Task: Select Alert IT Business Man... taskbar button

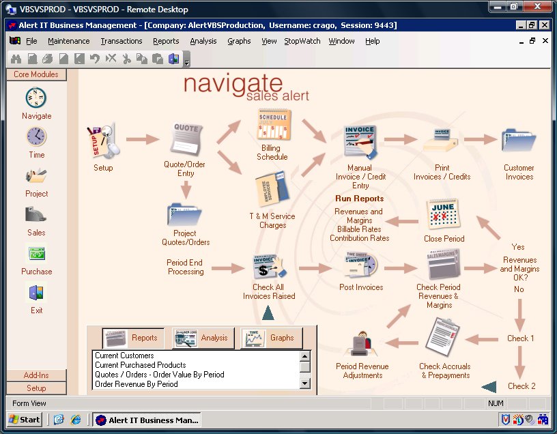Action: 147,420
